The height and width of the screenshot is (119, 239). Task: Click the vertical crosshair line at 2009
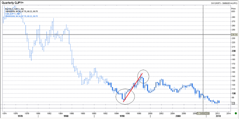click(x=203, y=59)
